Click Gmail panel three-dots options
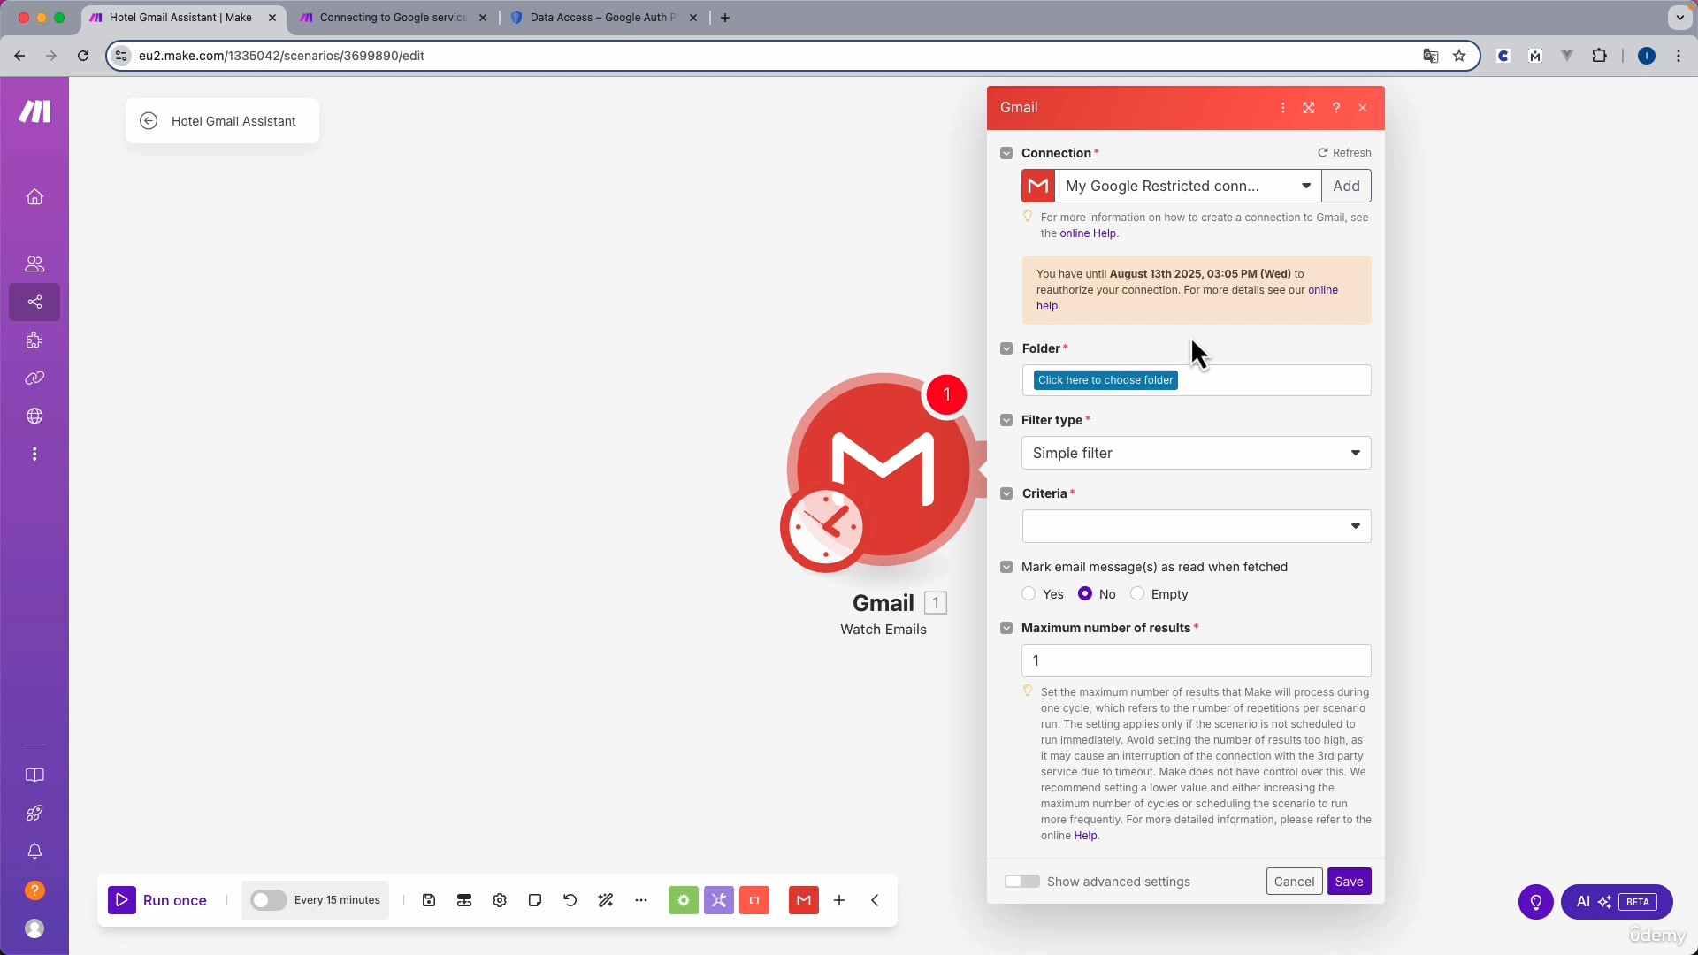 click(x=1283, y=108)
